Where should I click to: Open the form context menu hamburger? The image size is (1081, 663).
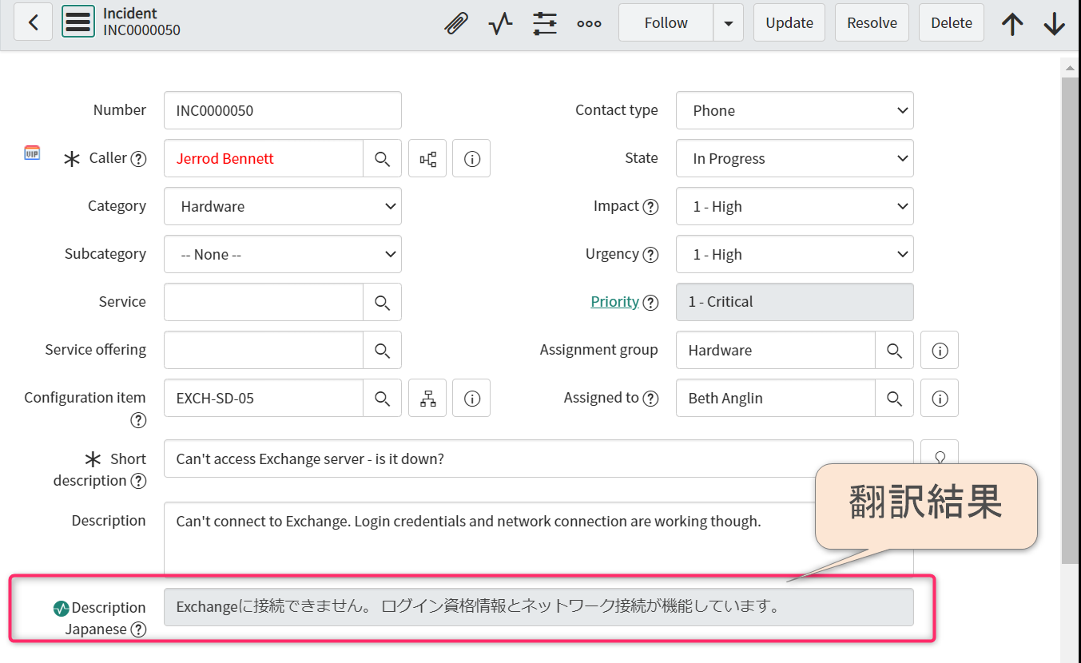tap(77, 22)
